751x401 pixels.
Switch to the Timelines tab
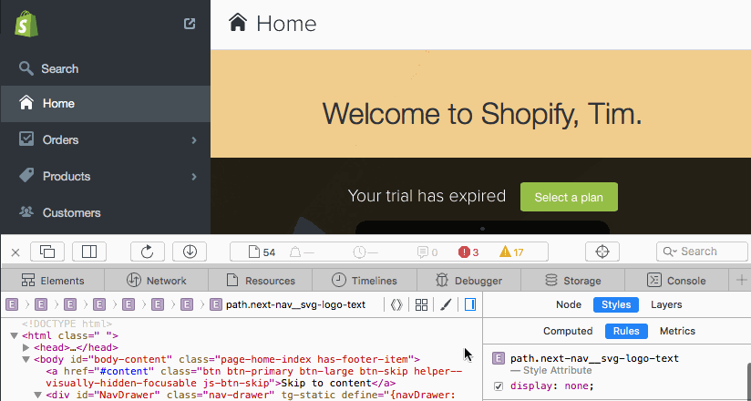pyautogui.click(x=365, y=281)
